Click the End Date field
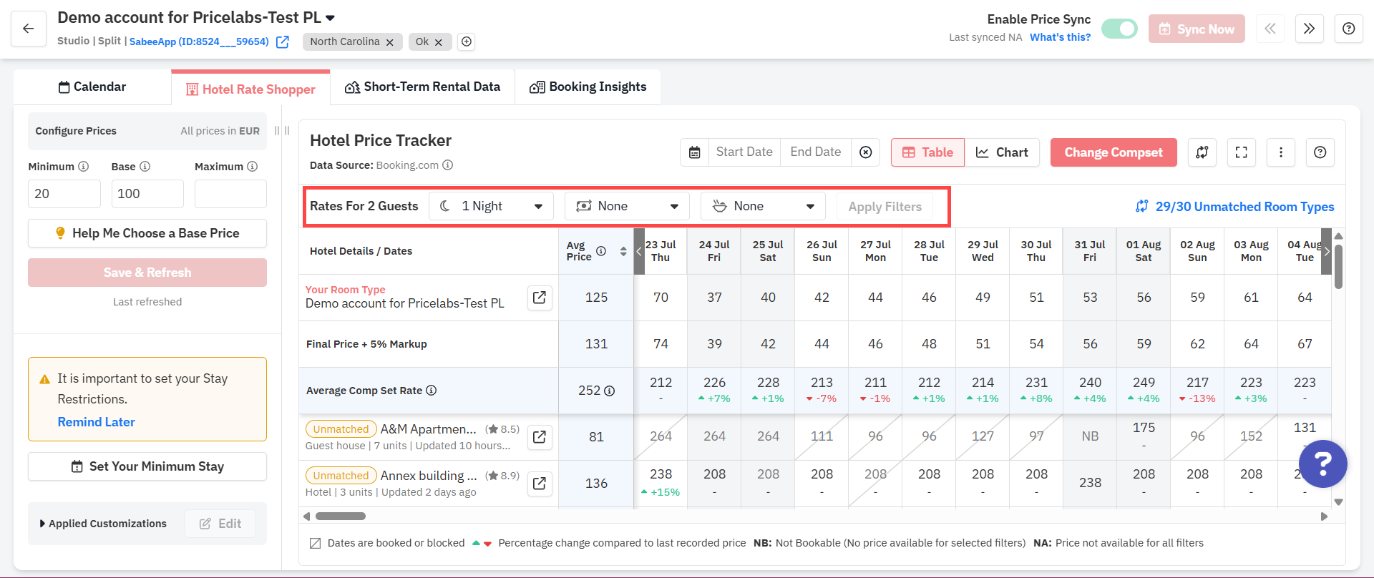This screenshot has height=578, width=1374. coord(816,152)
